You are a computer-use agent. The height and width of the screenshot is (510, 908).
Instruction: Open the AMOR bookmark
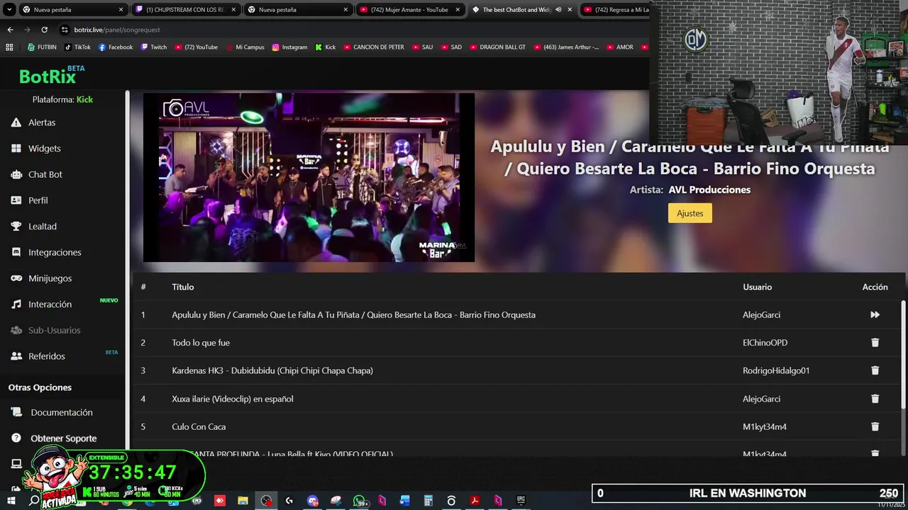(620, 47)
